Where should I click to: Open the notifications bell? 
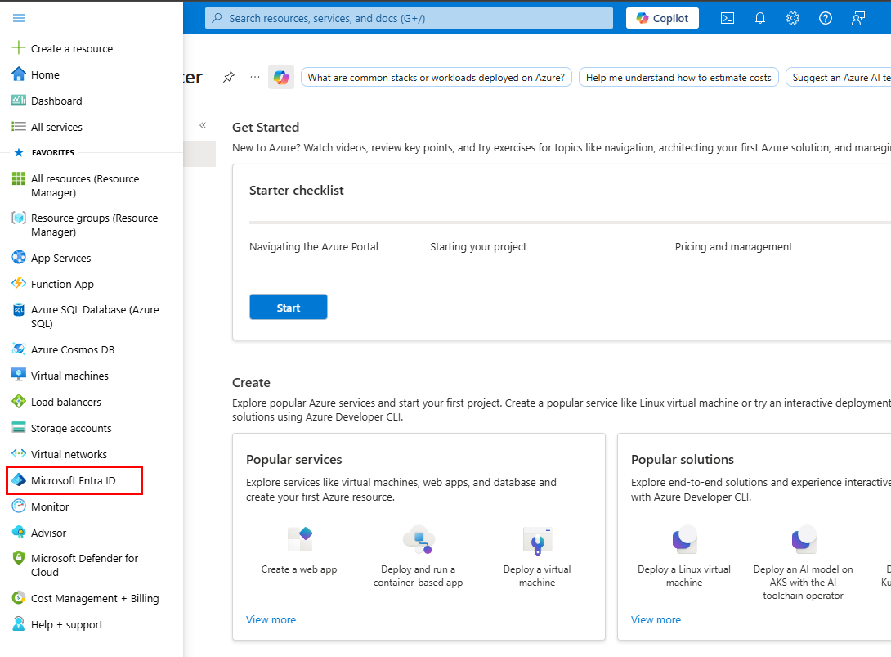pyautogui.click(x=759, y=18)
